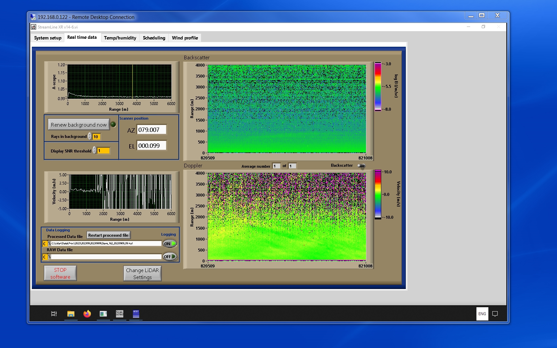557x348 pixels.
Task: Open the Temp/humidity tab
Action: pyautogui.click(x=120, y=38)
